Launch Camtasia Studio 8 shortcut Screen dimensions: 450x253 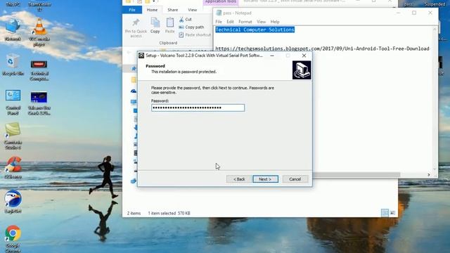(x=13, y=136)
